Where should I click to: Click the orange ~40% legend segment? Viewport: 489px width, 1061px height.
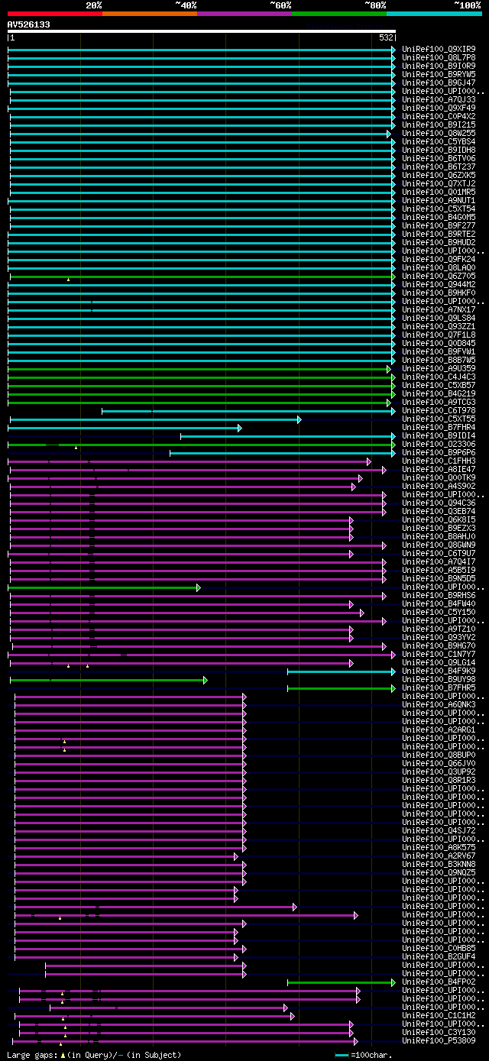[150, 14]
